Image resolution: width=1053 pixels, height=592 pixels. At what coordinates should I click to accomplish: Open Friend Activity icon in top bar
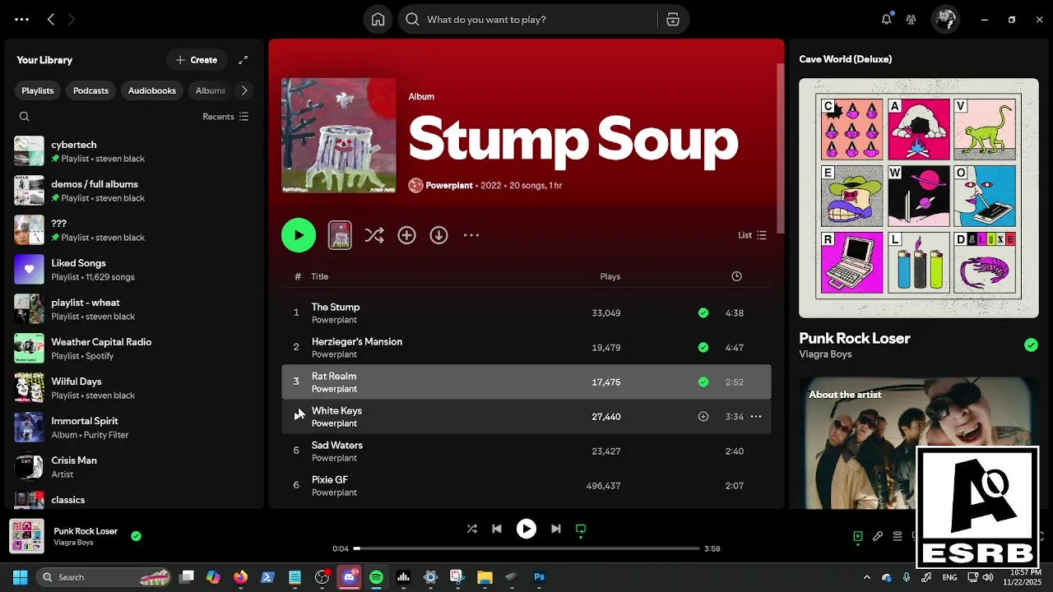911,20
